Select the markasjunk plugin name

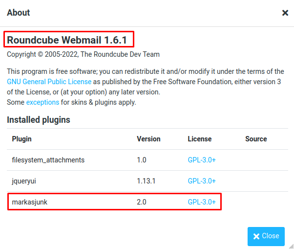click(30, 202)
